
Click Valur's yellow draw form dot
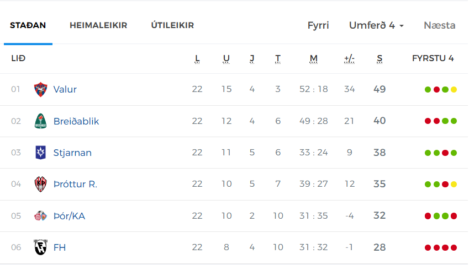(x=454, y=89)
